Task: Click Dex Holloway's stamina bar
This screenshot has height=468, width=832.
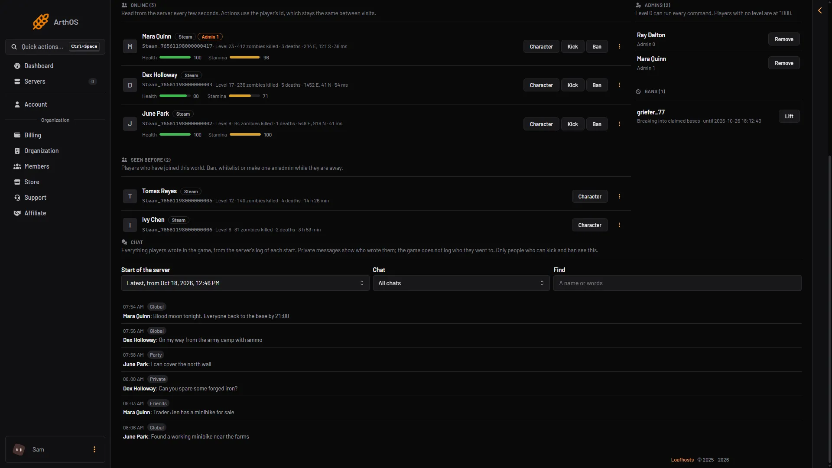Action: (x=244, y=96)
